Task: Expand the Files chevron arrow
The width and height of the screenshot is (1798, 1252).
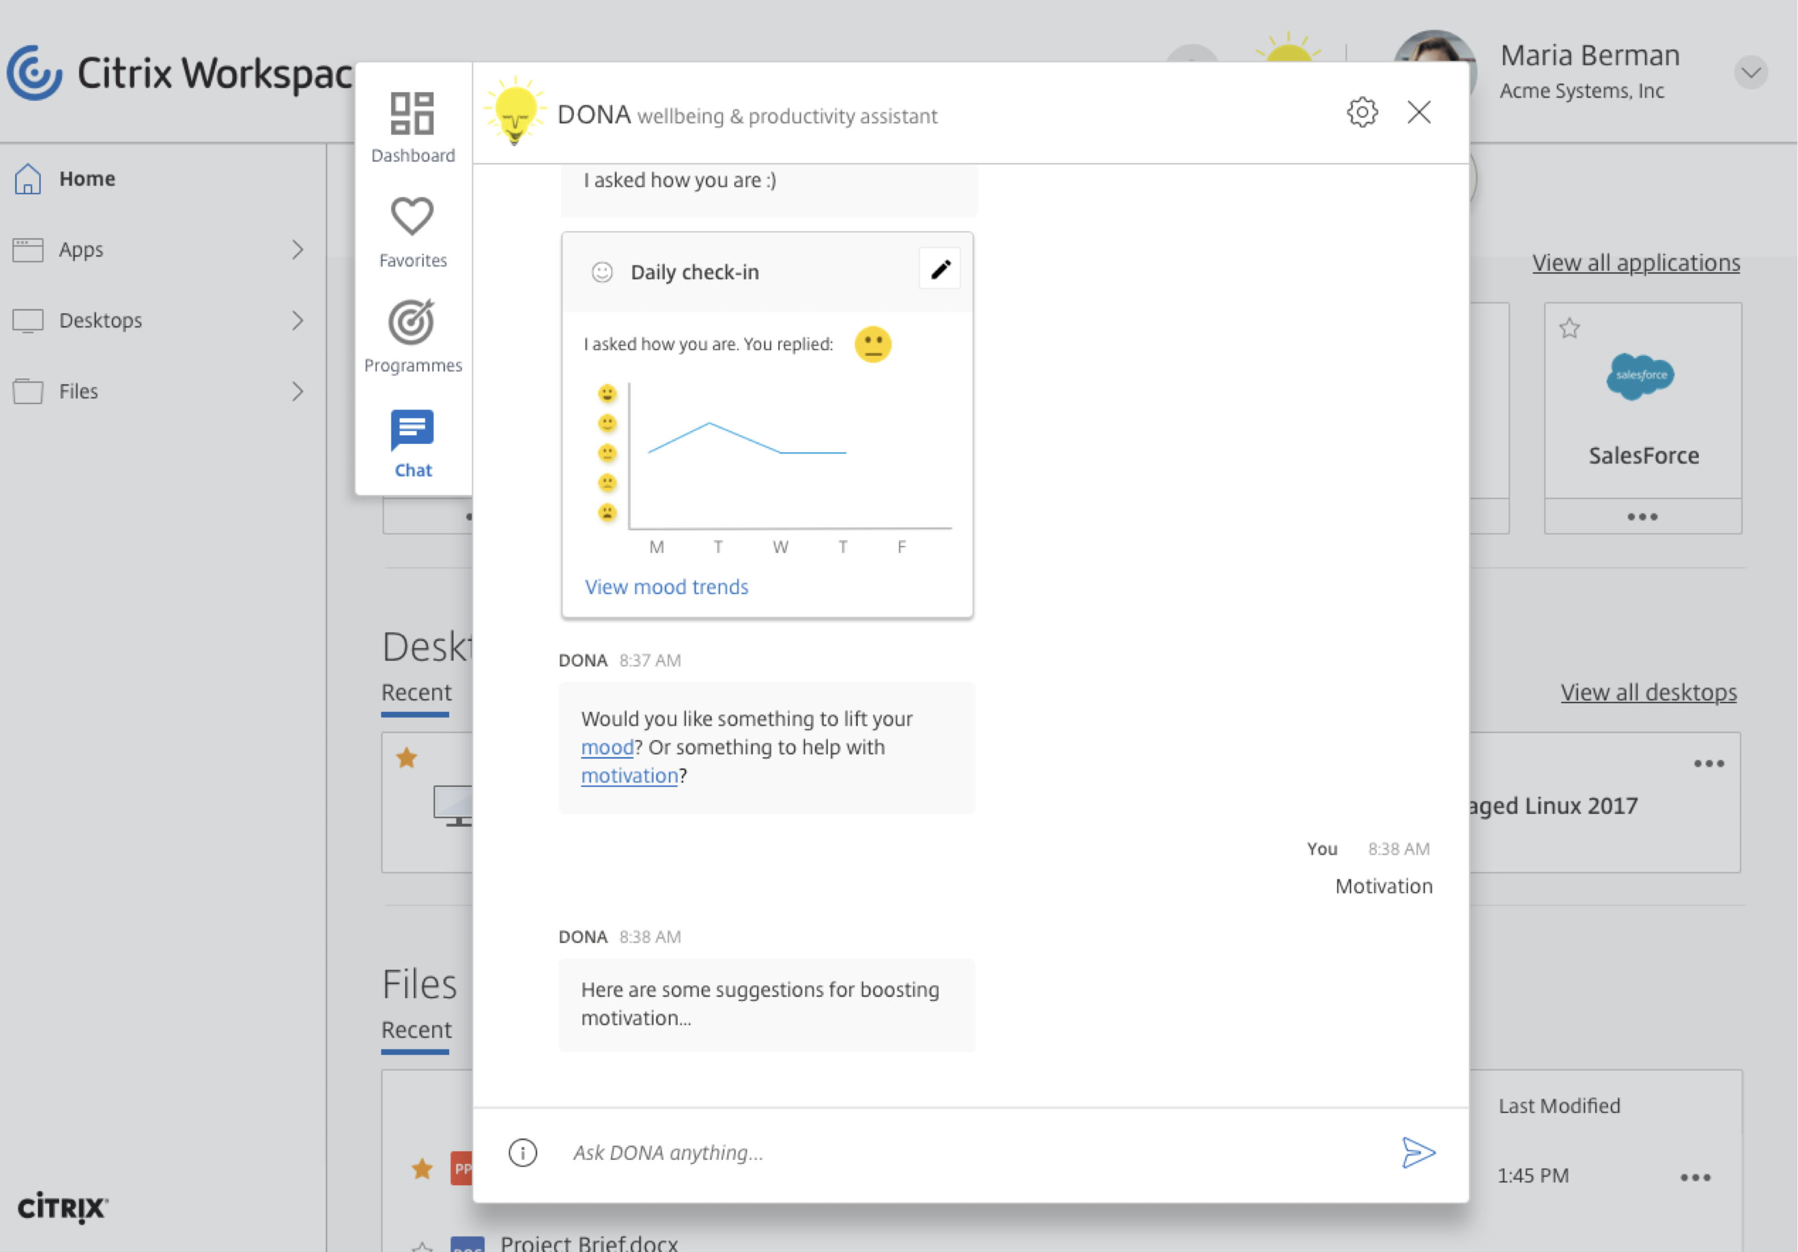Action: coord(297,391)
